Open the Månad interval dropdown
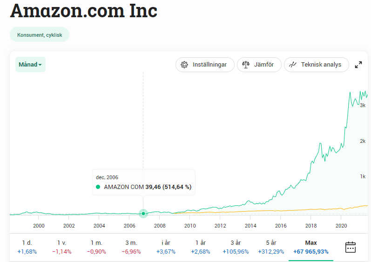This screenshot has width=371, height=262. click(x=30, y=65)
